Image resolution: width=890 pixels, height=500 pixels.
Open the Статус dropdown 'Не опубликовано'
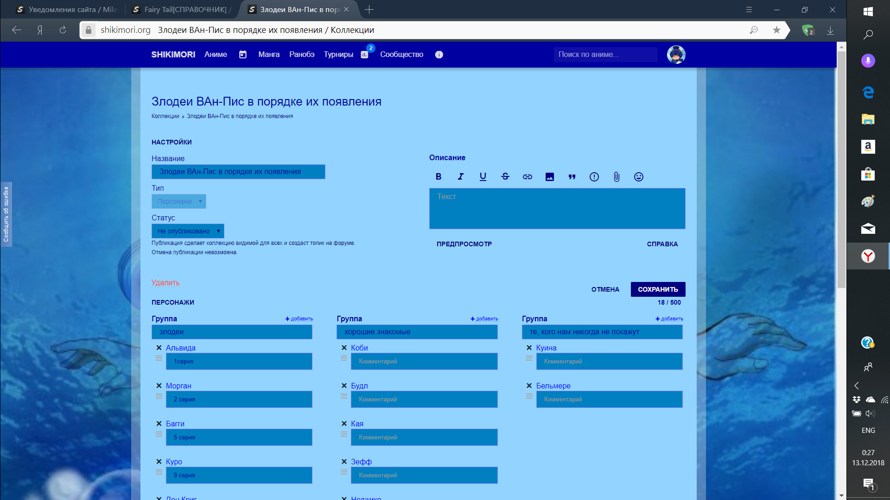click(x=188, y=231)
